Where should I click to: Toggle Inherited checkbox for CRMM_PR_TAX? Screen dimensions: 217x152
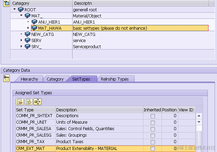click(x=153, y=142)
